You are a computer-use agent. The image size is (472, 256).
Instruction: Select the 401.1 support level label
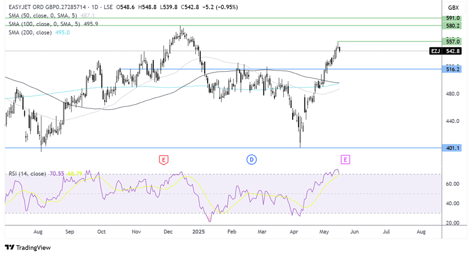[x=453, y=148]
